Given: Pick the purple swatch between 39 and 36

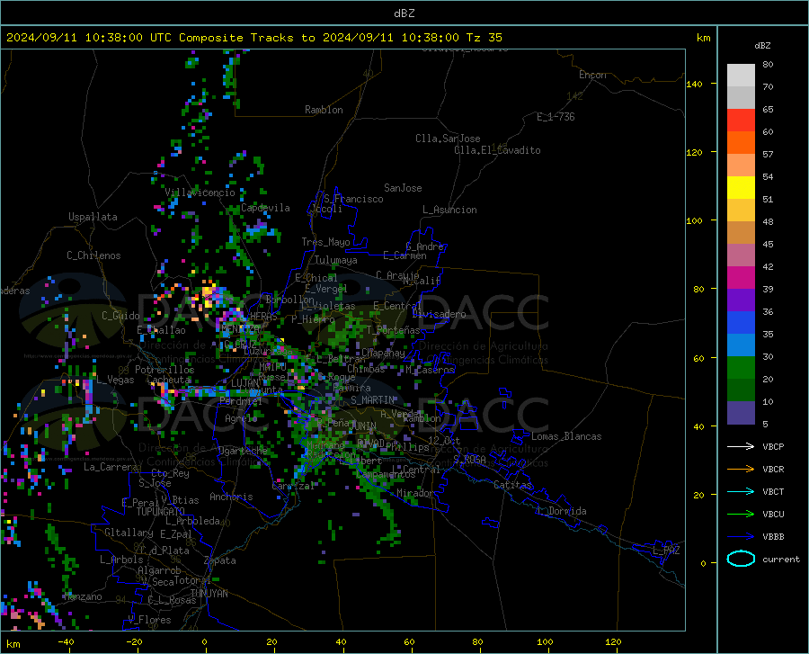Looking at the screenshot, I should (x=741, y=300).
